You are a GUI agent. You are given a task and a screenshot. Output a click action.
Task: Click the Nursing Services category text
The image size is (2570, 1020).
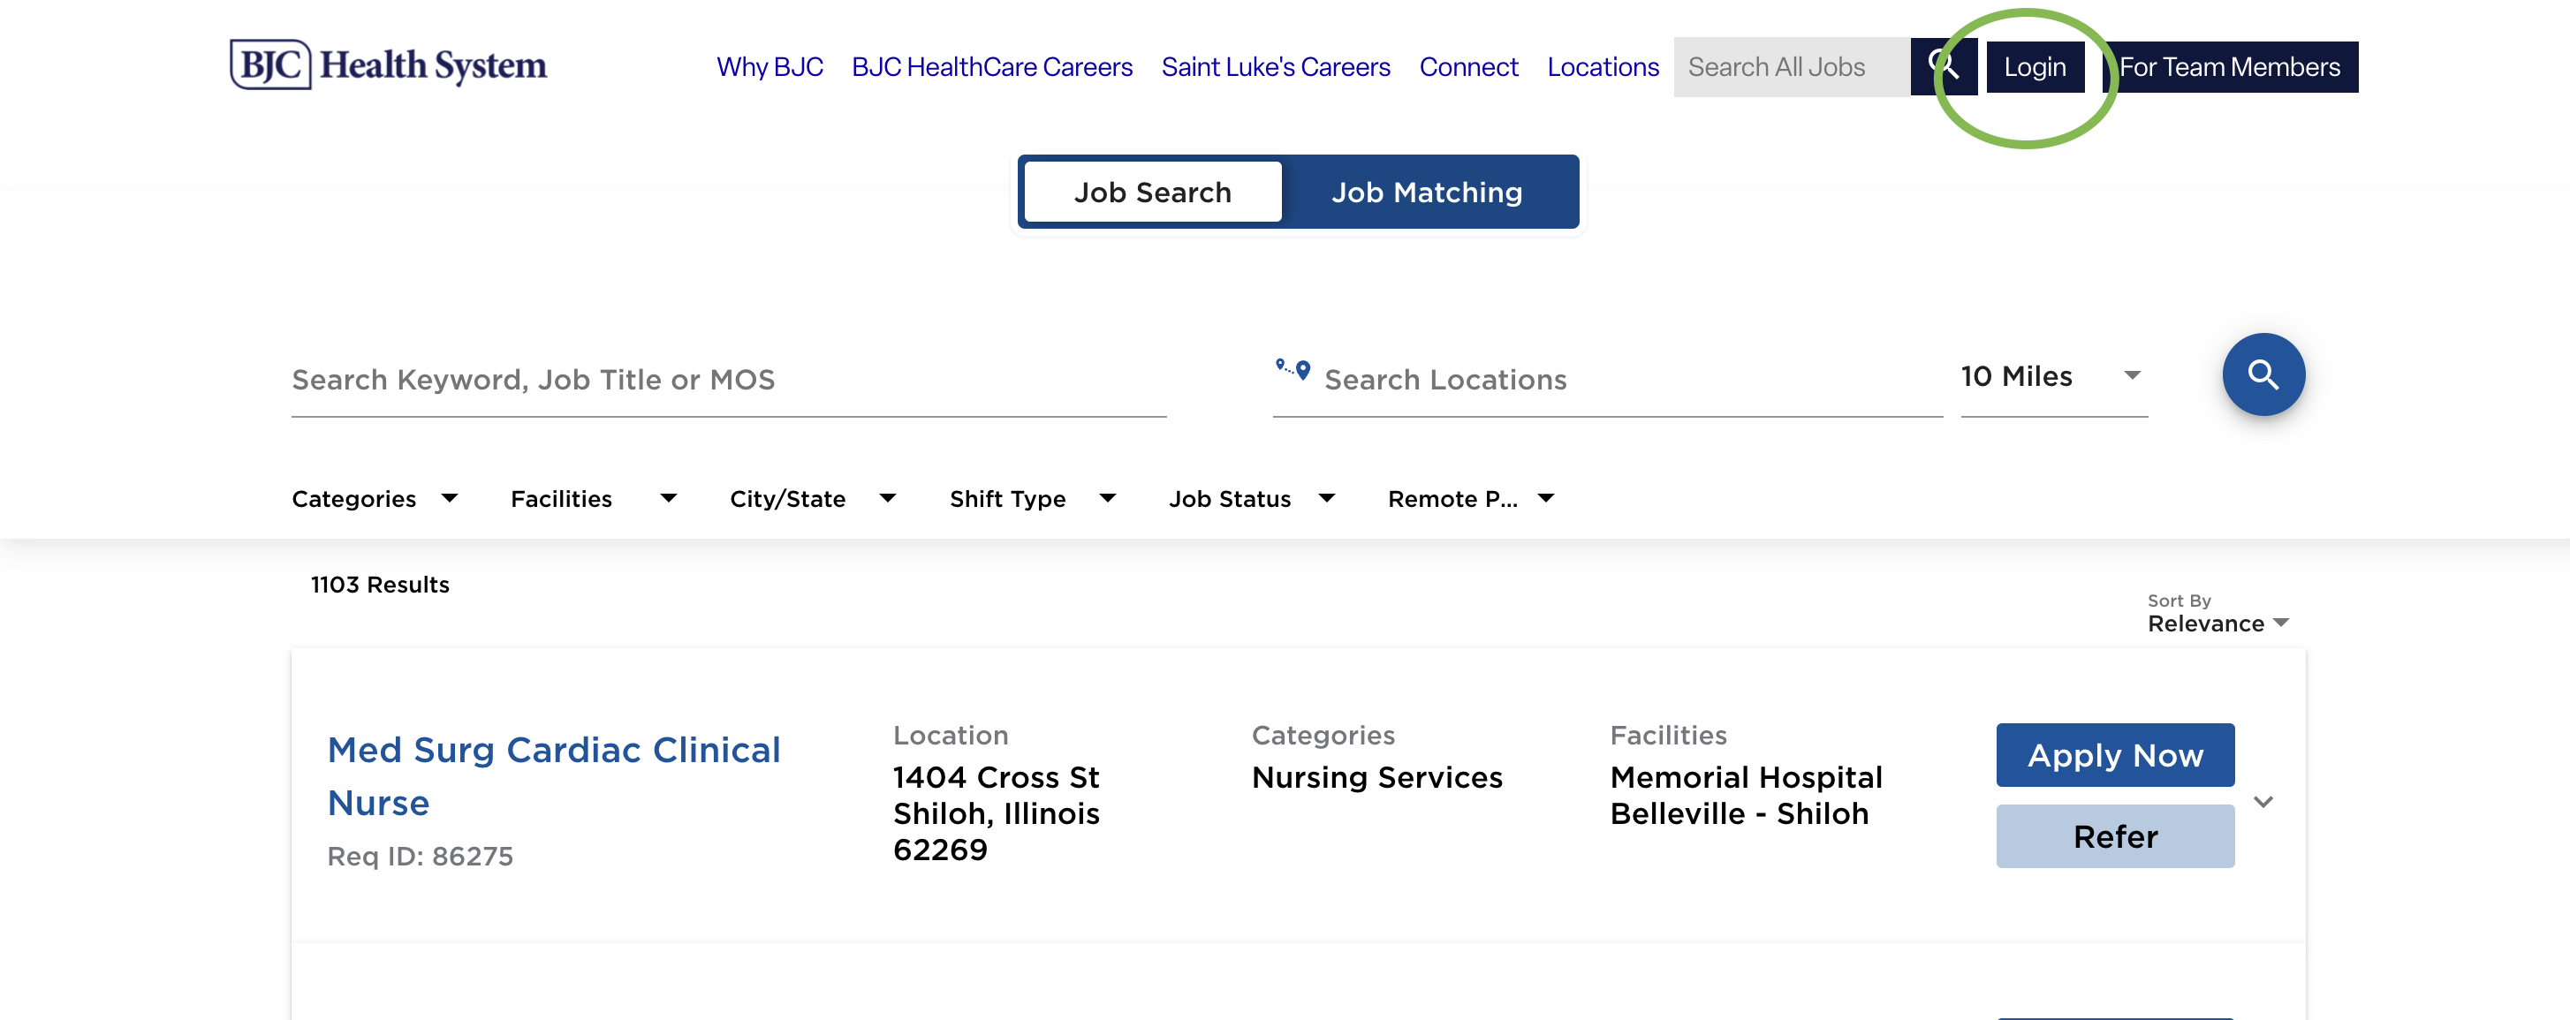pyautogui.click(x=1376, y=777)
